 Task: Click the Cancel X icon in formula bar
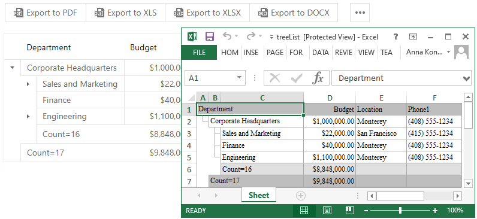click(274, 78)
